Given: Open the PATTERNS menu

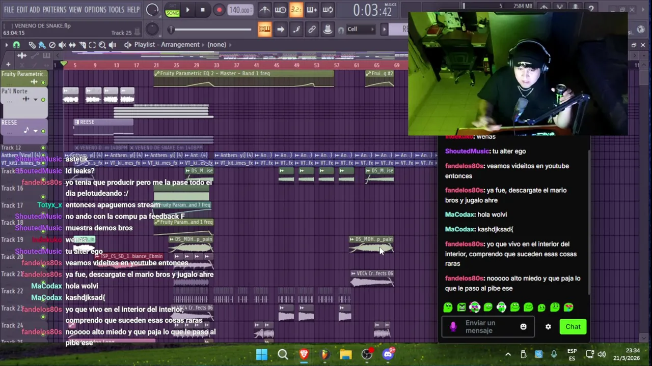Looking at the screenshot, I should click(55, 10).
